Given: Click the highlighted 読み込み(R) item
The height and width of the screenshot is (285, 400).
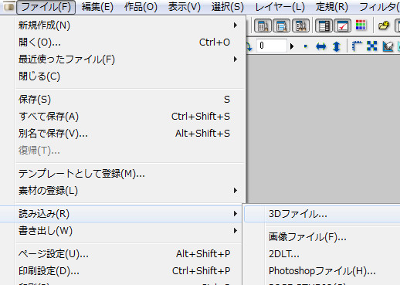Looking at the screenshot, I should tap(121, 214).
